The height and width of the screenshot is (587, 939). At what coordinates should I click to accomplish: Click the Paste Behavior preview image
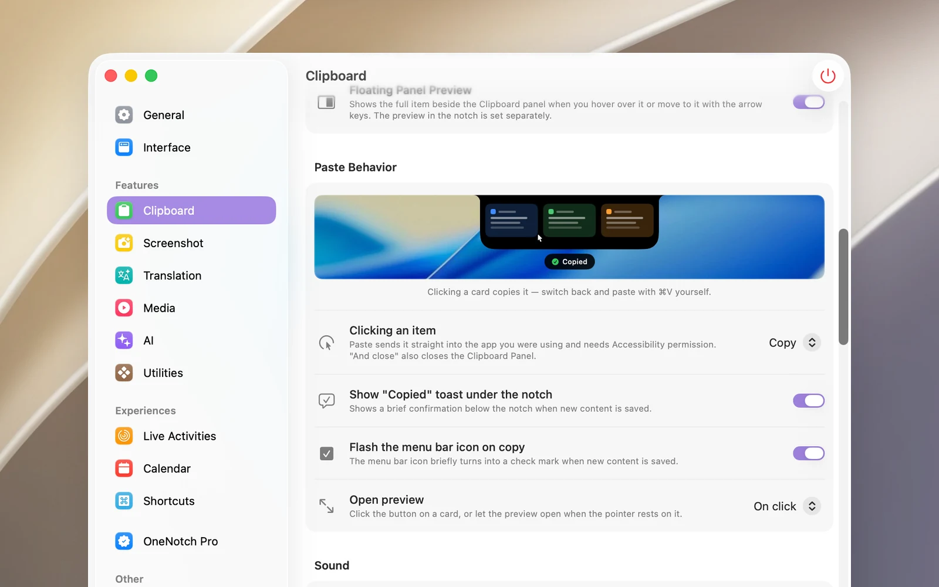pyautogui.click(x=569, y=237)
